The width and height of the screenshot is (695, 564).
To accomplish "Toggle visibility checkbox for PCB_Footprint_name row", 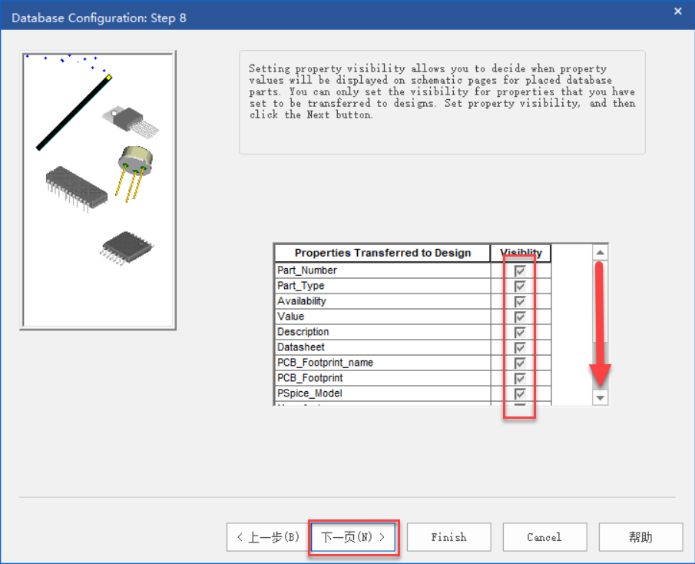I will 520,363.
